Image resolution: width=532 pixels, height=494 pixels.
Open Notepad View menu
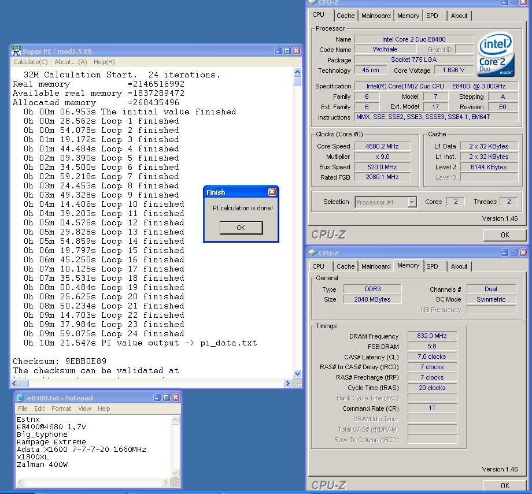point(84,408)
